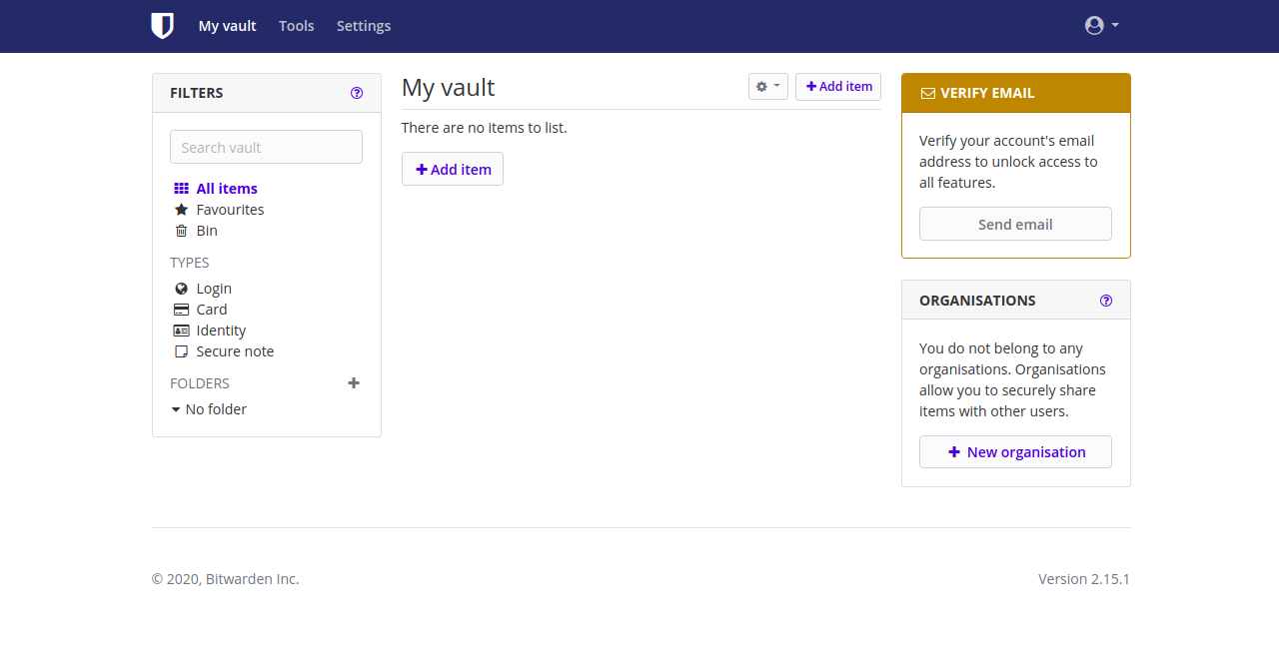Open the Filters help icon

(x=357, y=93)
